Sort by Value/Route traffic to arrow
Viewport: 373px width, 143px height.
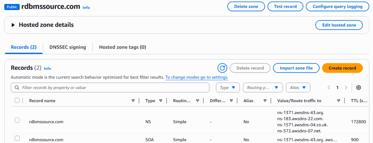click(338, 101)
